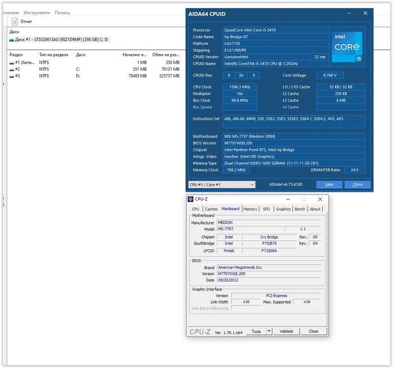Click the Close button in CPU-Z
This screenshot has height=368, width=393.
point(314,331)
